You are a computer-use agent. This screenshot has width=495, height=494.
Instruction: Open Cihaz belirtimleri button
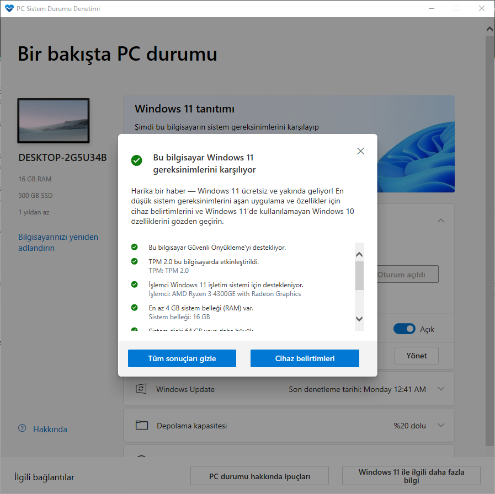(x=305, y=358)
